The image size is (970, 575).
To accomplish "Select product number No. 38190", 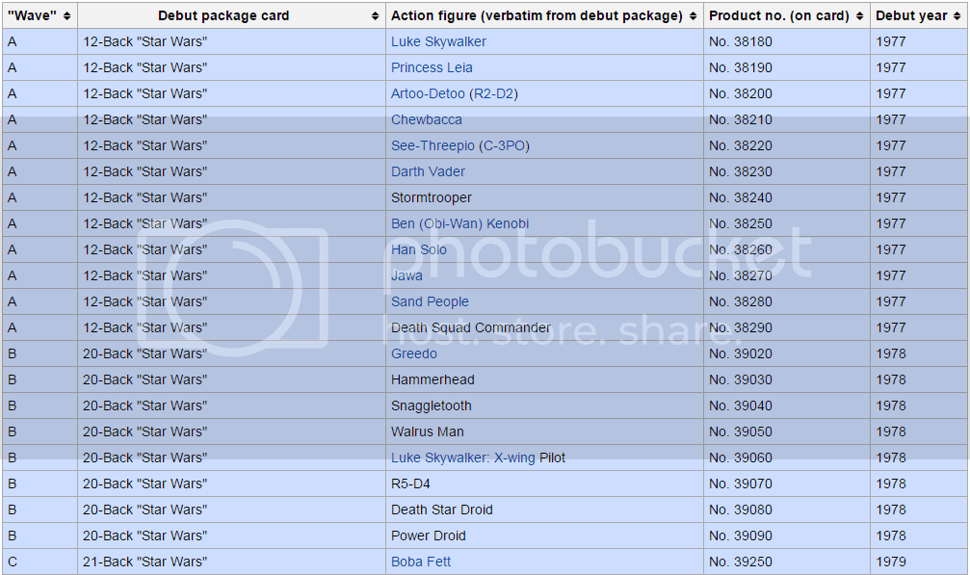I will (741, 68).
